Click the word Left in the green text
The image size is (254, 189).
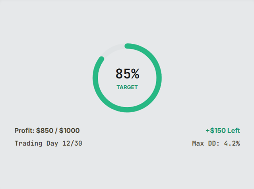coord(234,131)
